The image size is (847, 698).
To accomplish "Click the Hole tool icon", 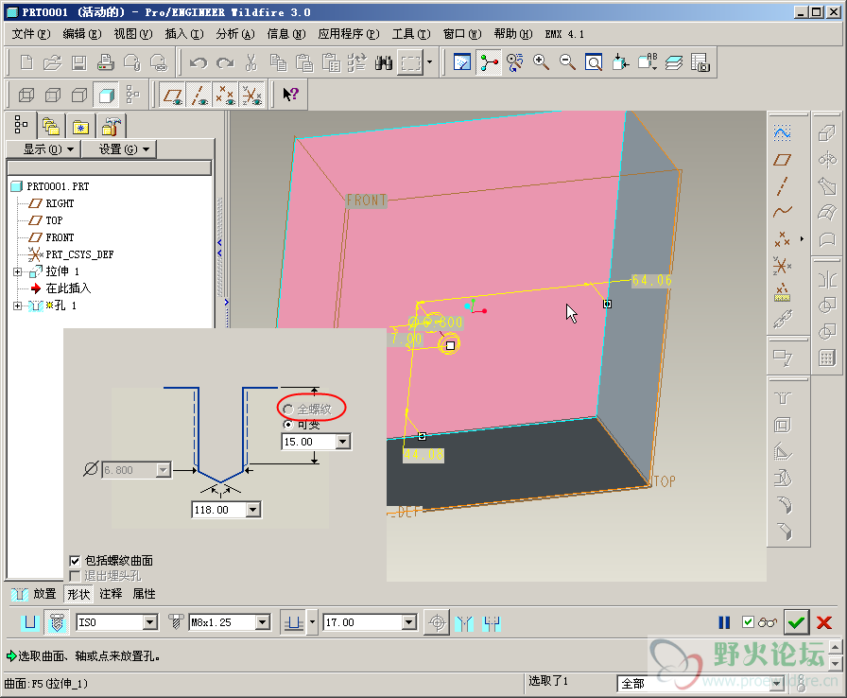I will (x=782, y=399).
